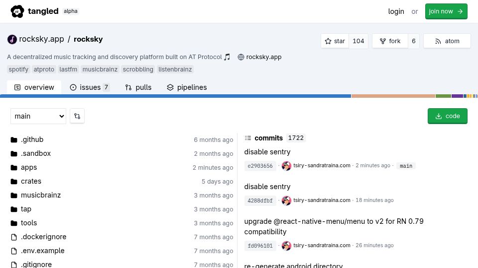Click the login link

(x=396, y=11)
